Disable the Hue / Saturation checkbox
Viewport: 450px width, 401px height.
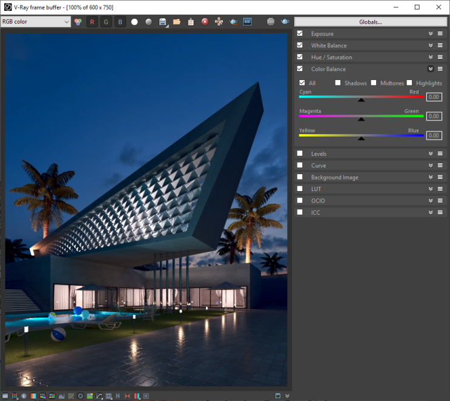click(x=300, y=57)
